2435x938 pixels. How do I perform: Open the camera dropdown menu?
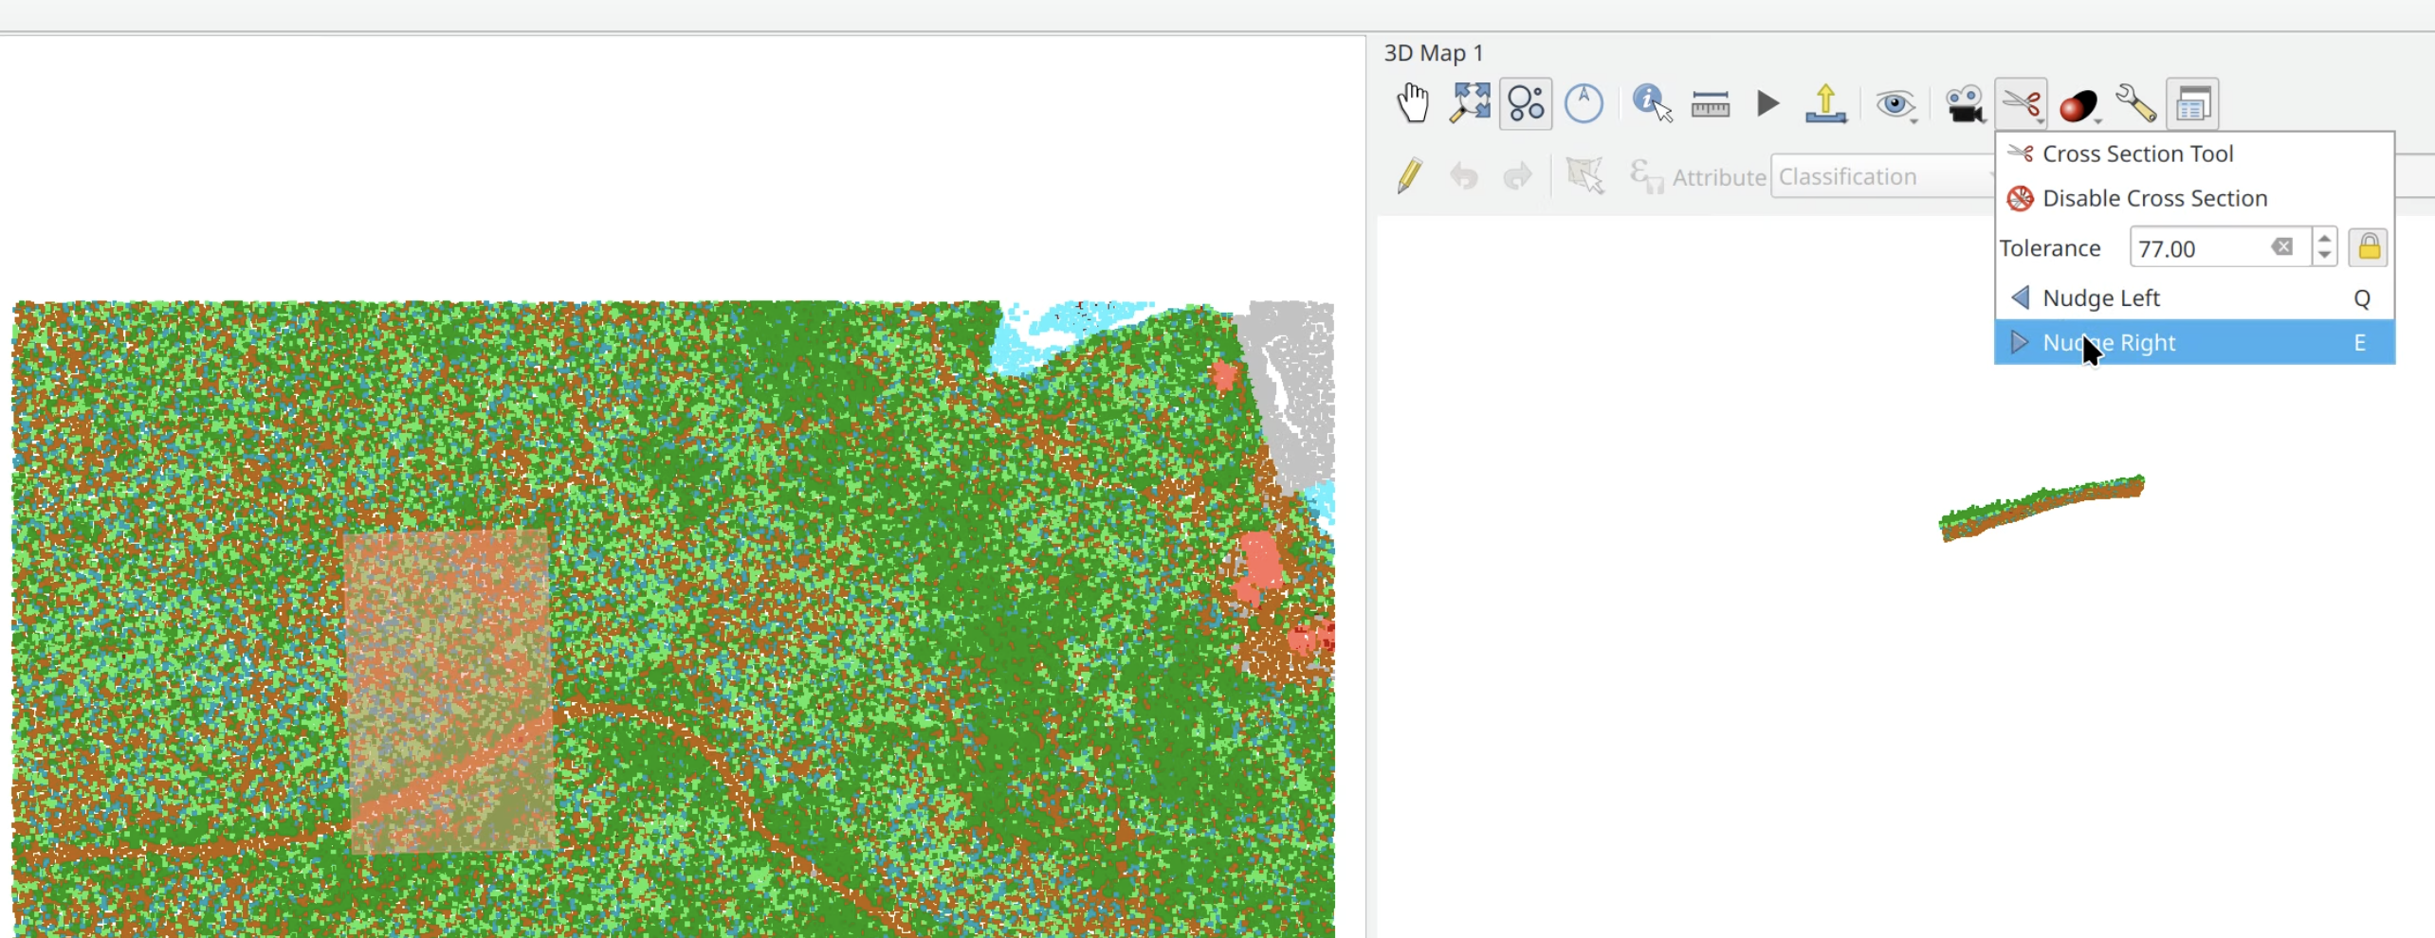pos(1965,104)
